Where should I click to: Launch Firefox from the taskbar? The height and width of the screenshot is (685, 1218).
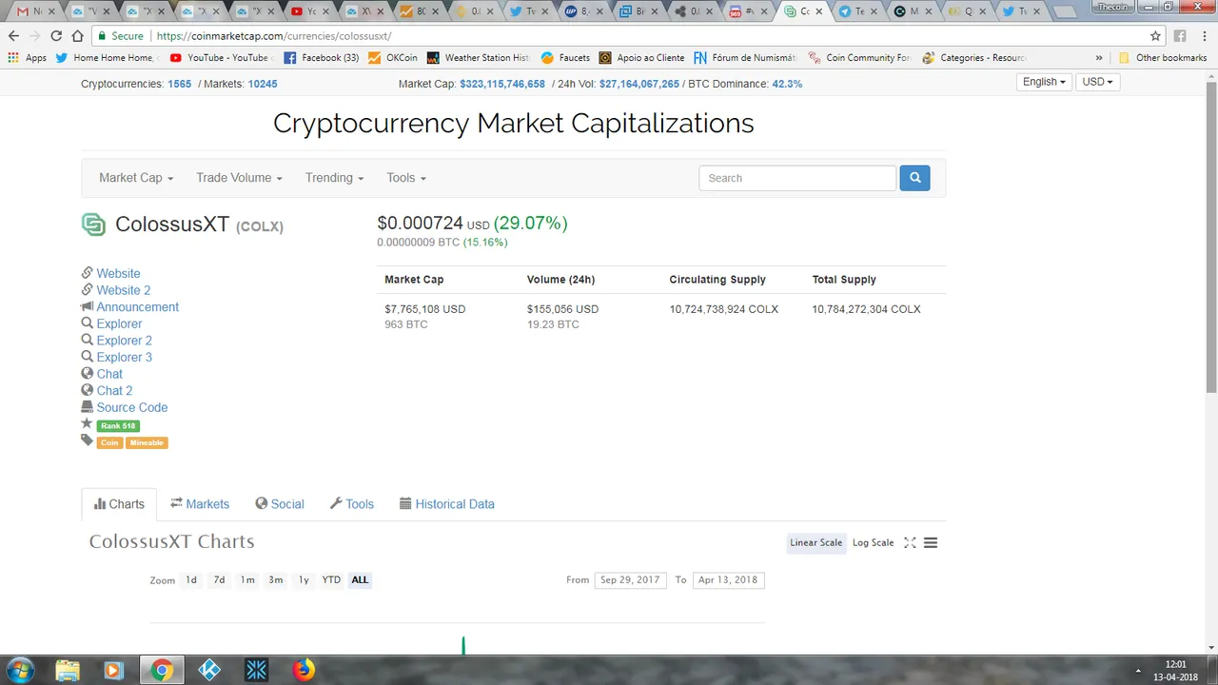point(304,671)
